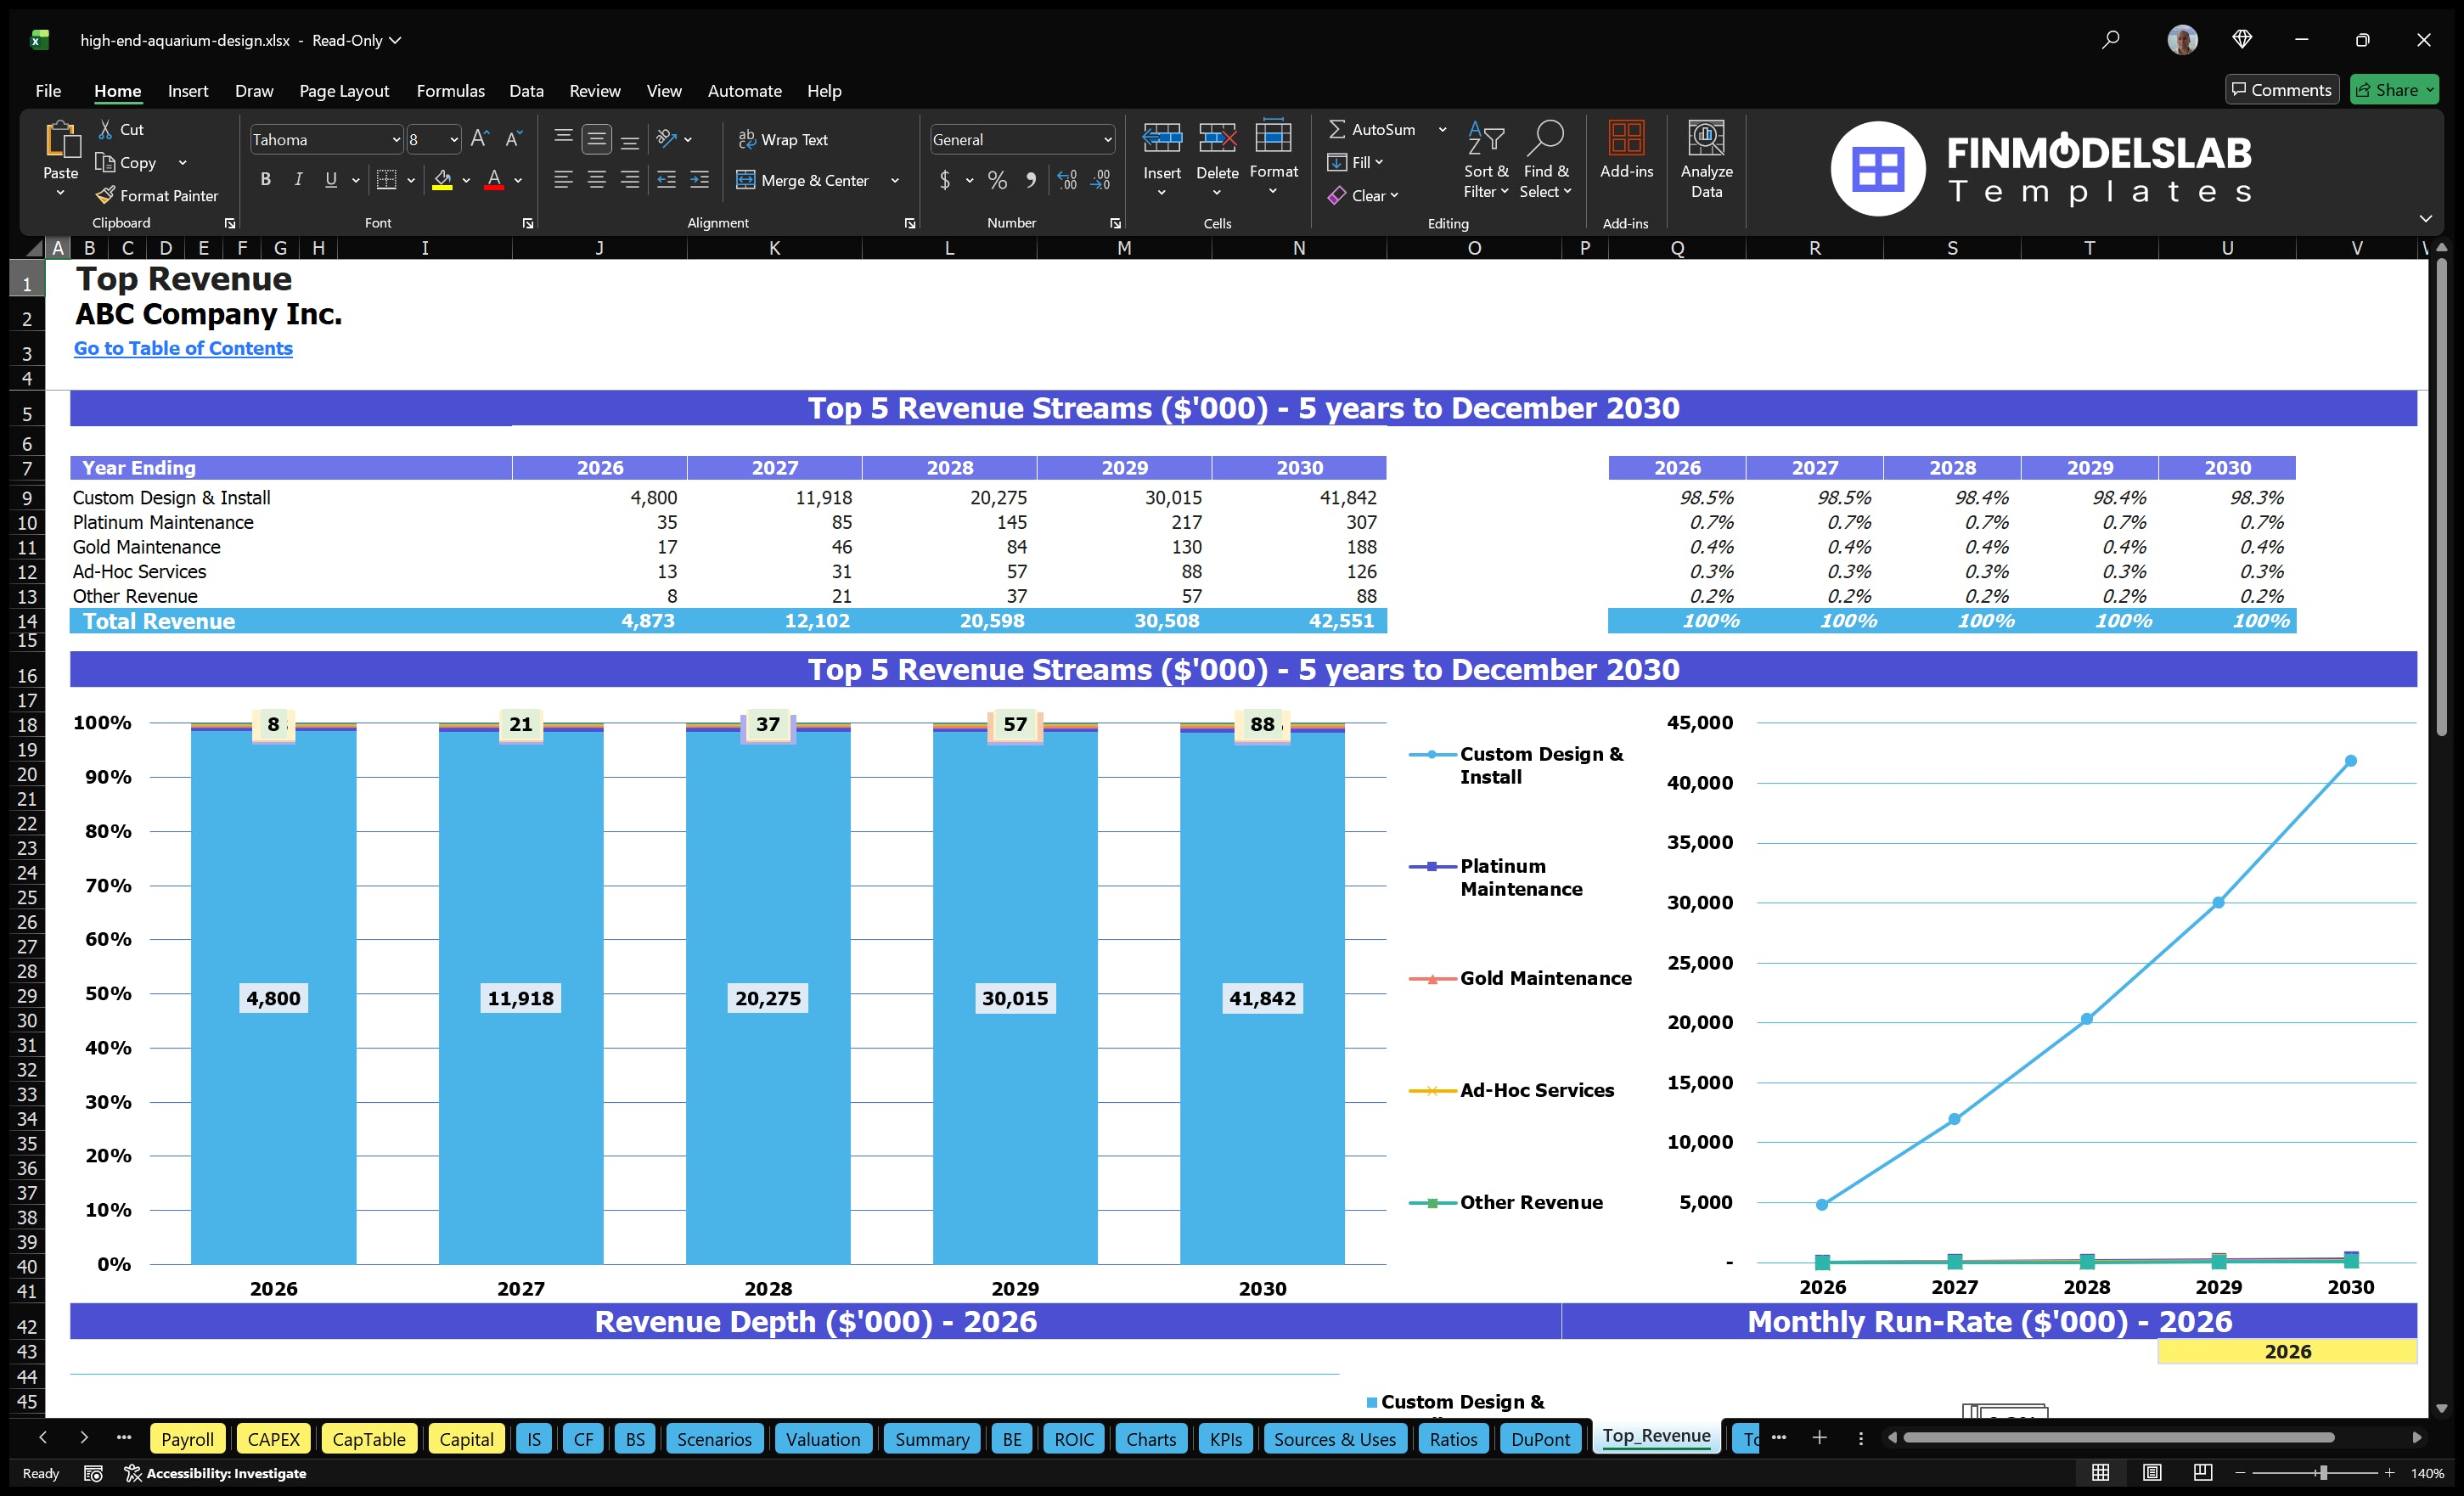This screenshot has width=2464, height=1496.
Task: Click the Share button
Action: tap(2394, 89)
